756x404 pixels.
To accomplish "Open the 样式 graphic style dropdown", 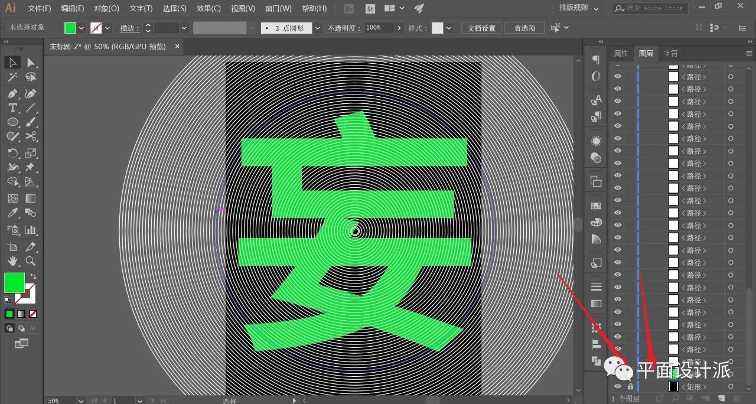I will coord(449,28).
